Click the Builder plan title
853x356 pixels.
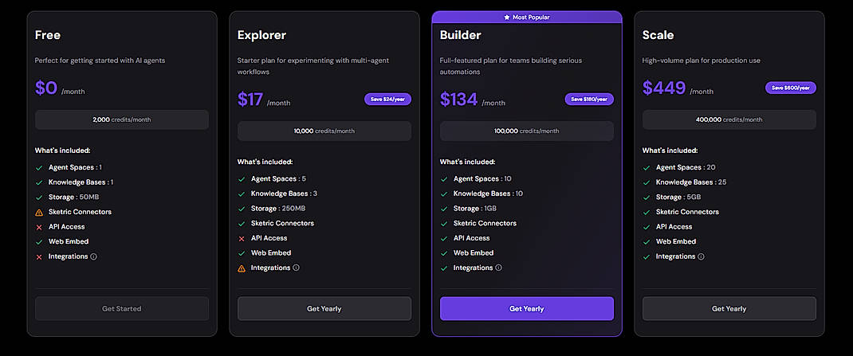coord(460,35)
